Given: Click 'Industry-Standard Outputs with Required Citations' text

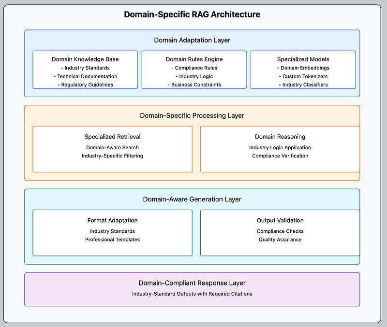Looking at the screenshot, I should pyautogui.click(x=192, y=294).
